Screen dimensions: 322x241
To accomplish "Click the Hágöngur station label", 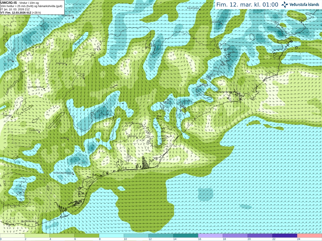I will tap(61, 63).
